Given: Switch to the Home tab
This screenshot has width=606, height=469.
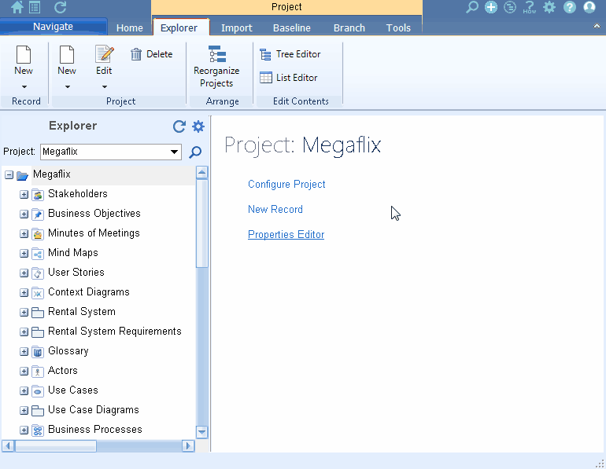Looking at the screenshot, I should pyautogui.click(x=130, y=27).
